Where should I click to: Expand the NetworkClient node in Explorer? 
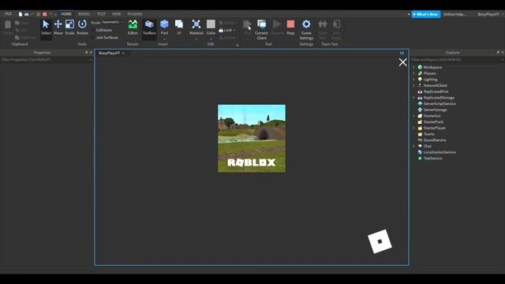point(413,86)
